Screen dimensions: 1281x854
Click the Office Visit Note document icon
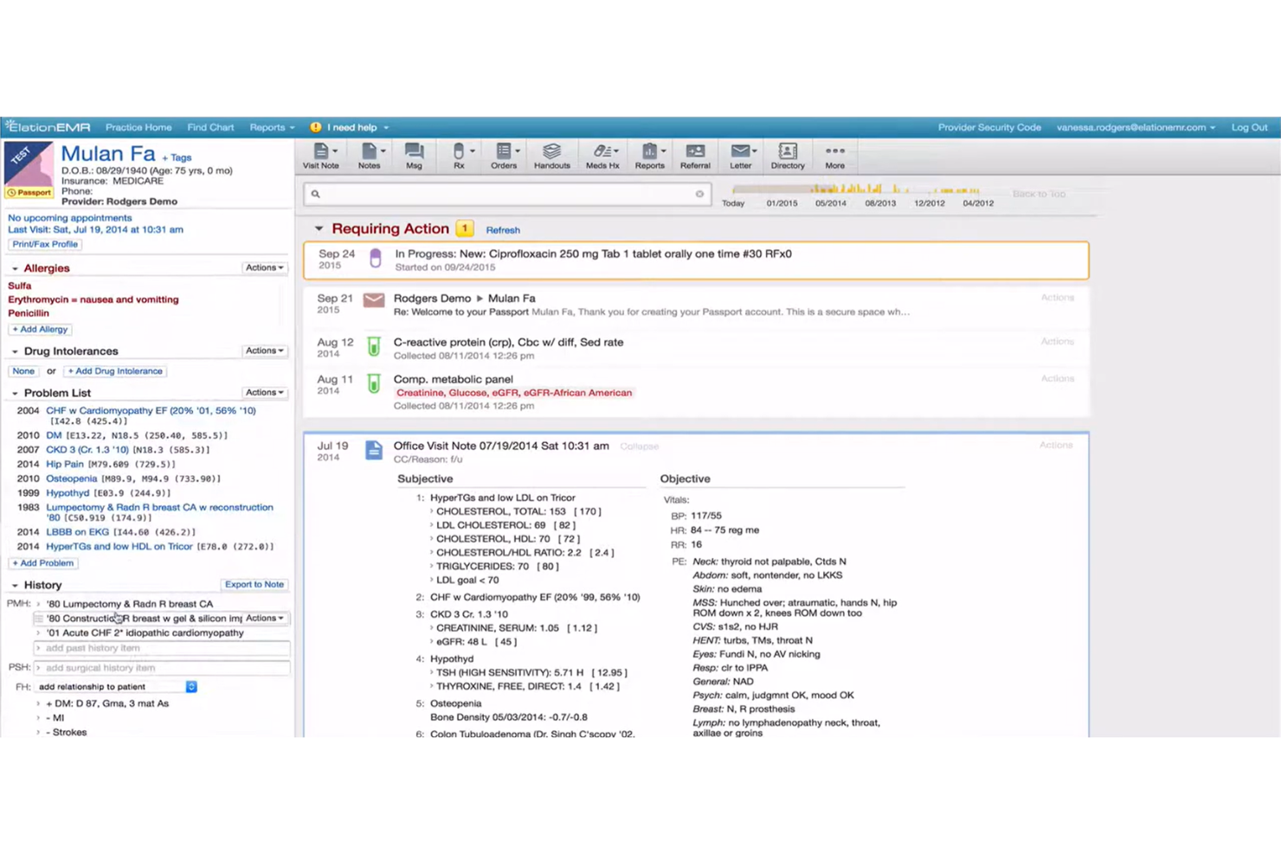374,450
